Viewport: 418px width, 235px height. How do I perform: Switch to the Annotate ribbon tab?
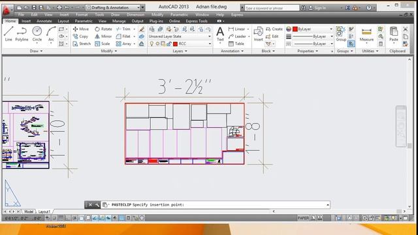click(44, 21)
